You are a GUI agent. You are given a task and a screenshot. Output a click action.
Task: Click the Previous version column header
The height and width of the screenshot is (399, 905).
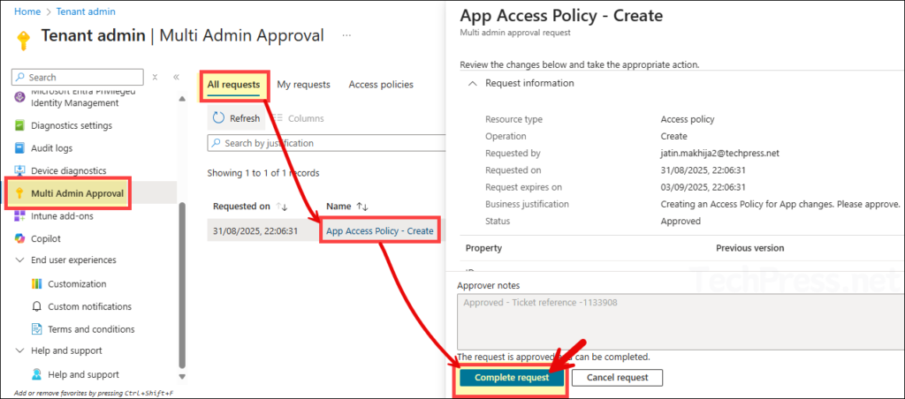(x=749, y=248)
